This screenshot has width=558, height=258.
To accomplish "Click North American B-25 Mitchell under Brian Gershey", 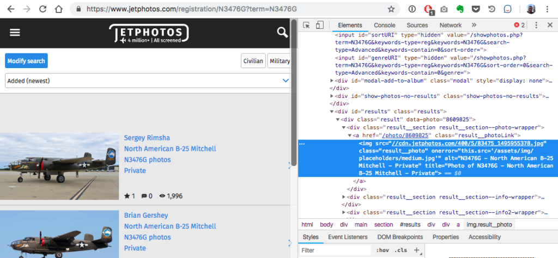I will 170,226.
